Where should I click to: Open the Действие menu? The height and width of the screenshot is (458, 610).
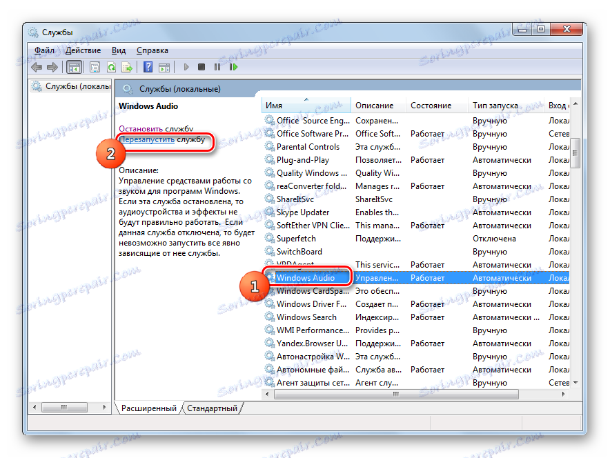point(83,50)
